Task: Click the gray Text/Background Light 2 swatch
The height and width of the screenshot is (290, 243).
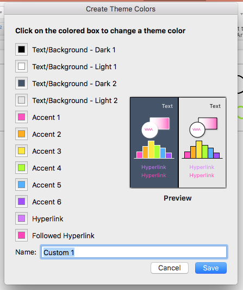Action: [x=21, y=100]
